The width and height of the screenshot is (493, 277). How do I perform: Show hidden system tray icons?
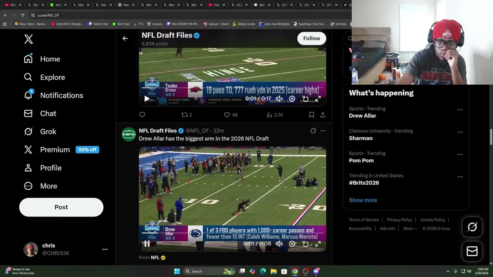pos(448,271)
